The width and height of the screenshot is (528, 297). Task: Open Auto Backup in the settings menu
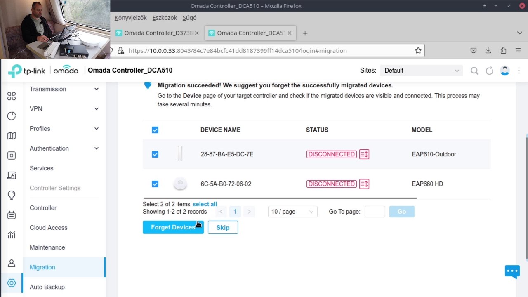click(x=64, y=287)
